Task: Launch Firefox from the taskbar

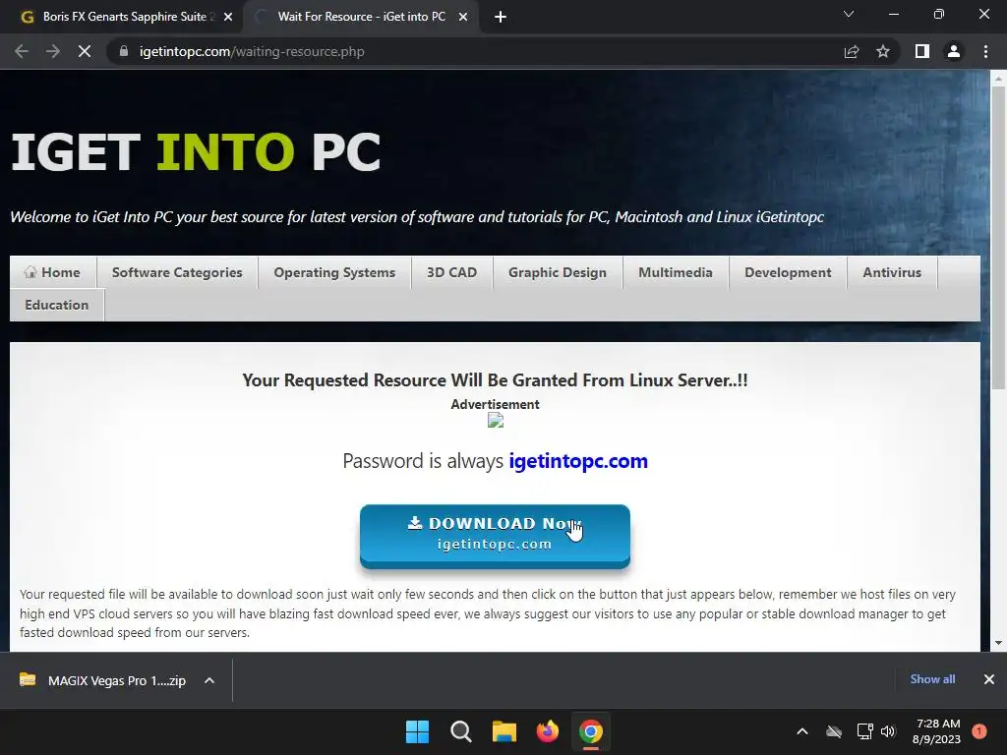Action: pyautogui.click(x=547, y=731)
